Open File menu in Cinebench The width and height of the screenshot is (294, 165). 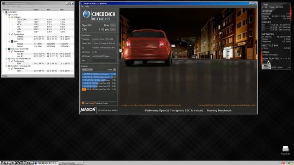[82, 6]
